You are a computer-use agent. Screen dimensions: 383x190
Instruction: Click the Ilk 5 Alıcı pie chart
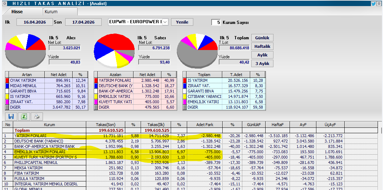(x=25, y=51)
